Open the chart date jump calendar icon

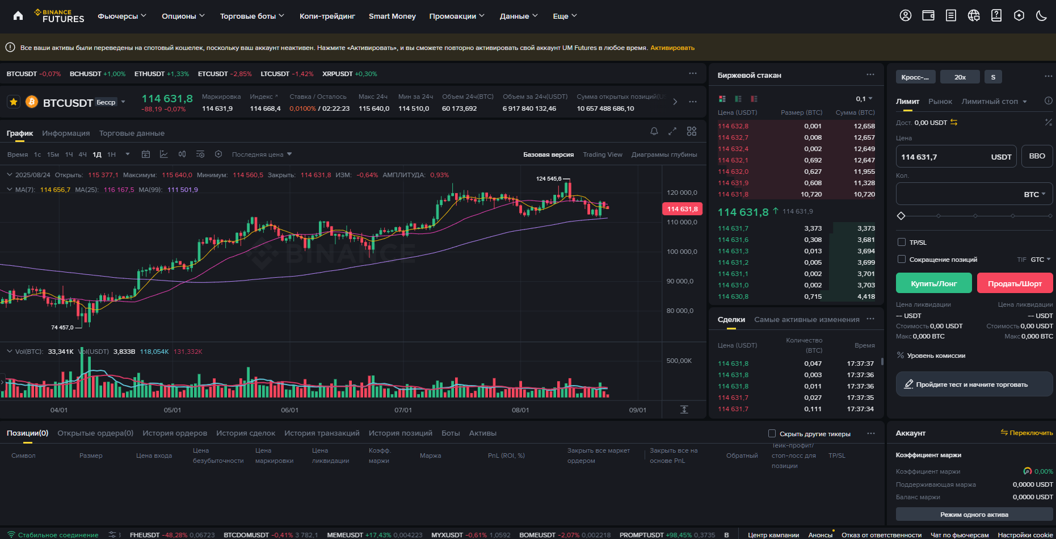pyautogui.click(x=146, y=154)
